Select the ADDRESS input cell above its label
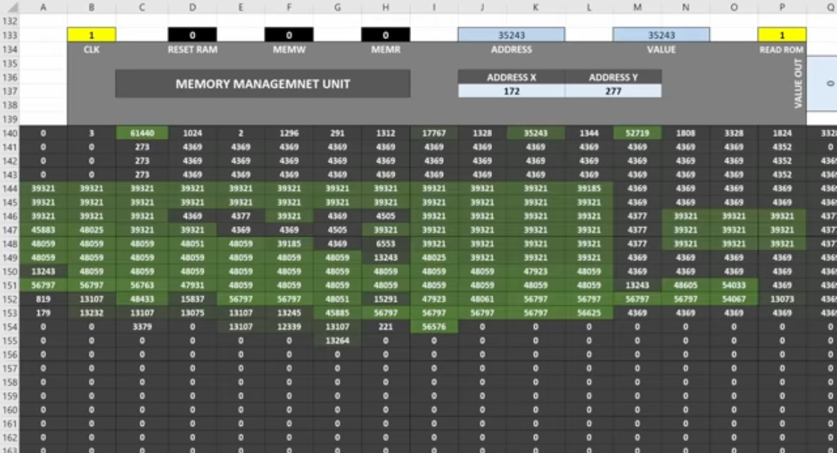The image size is (837, 453). [511, 35]
